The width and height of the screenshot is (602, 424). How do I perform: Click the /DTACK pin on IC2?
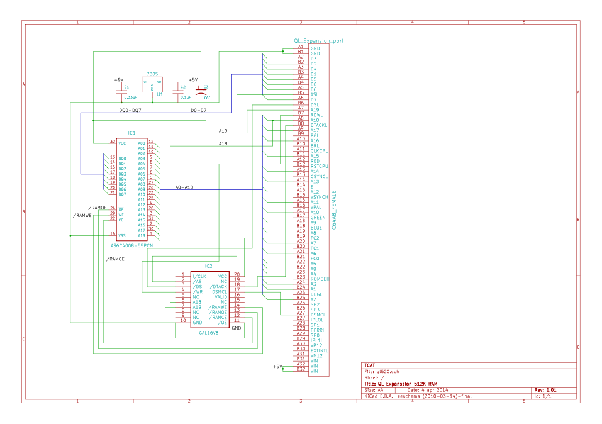(x=218, y=286)
